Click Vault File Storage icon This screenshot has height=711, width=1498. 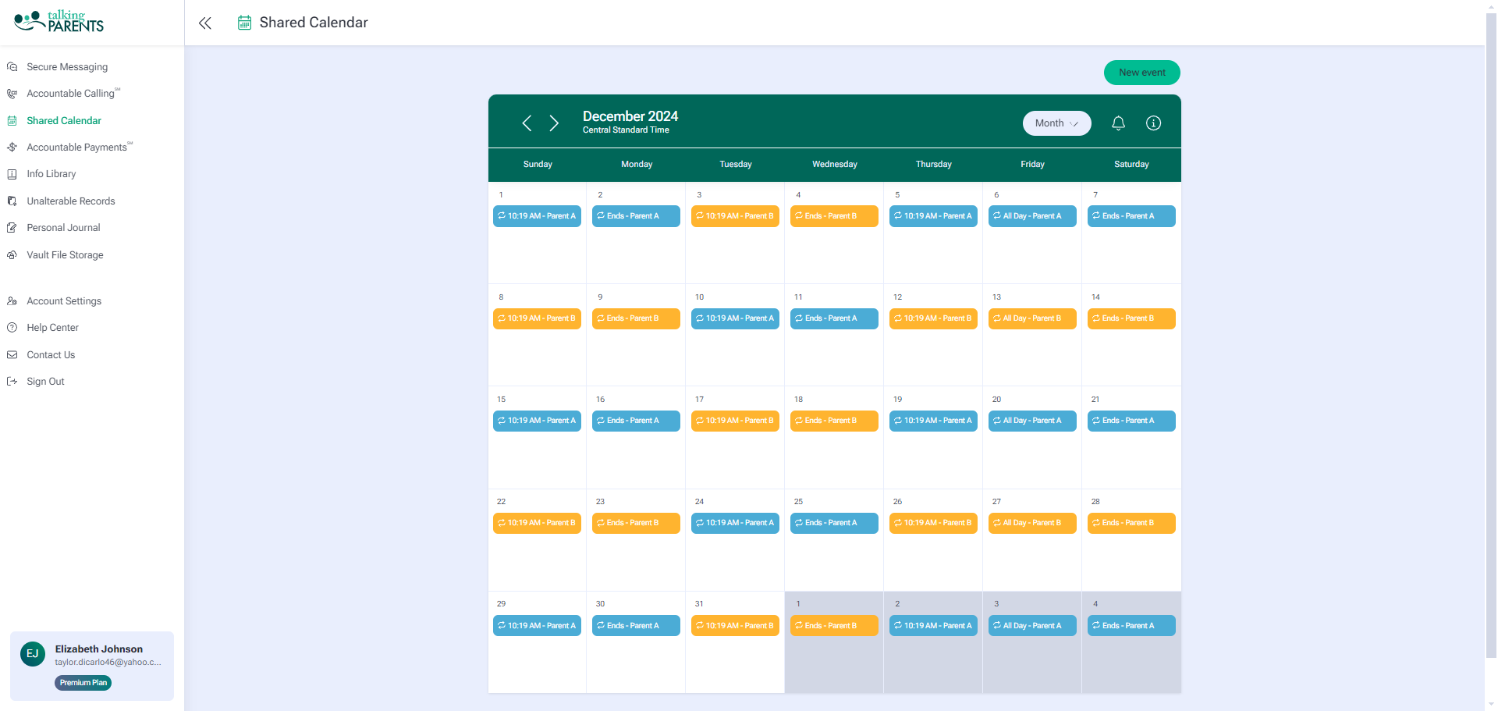click(12, 255)
